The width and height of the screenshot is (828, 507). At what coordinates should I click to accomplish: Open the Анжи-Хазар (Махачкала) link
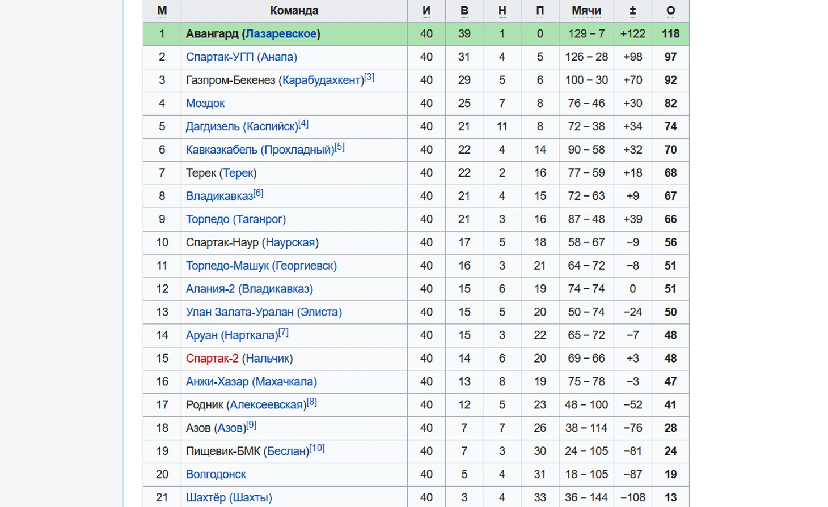point(251,382)
